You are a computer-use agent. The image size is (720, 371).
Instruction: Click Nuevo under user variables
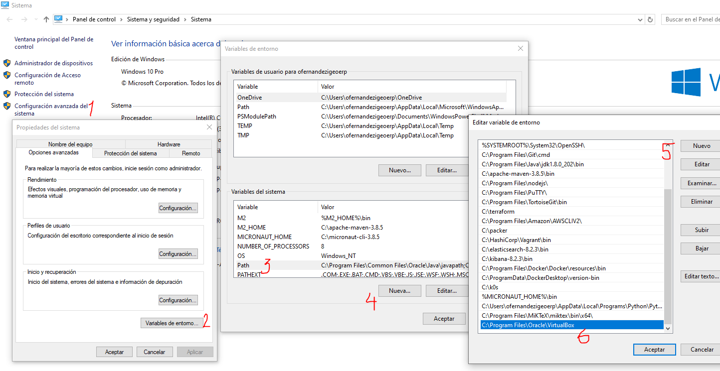pyautogui.click(x=400, y=170)
